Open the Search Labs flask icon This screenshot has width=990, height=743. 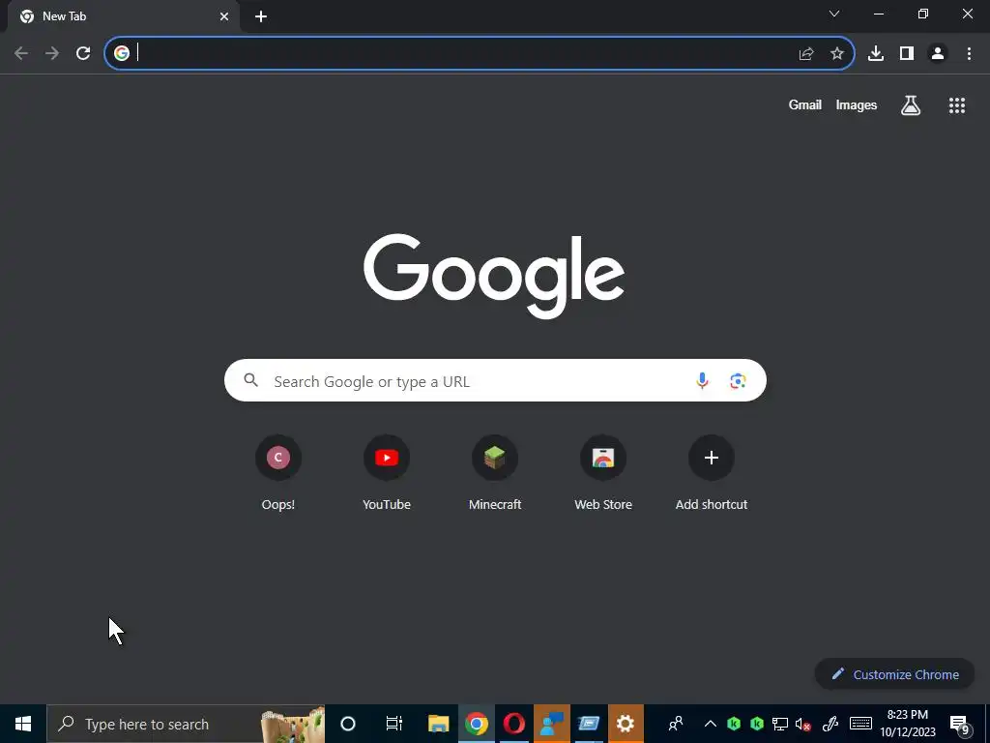click(911, 105)
